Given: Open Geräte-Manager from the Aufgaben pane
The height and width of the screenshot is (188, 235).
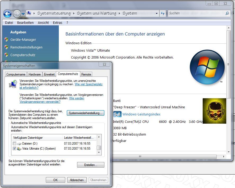Looking at the screenshot, I should click(23, 39).
